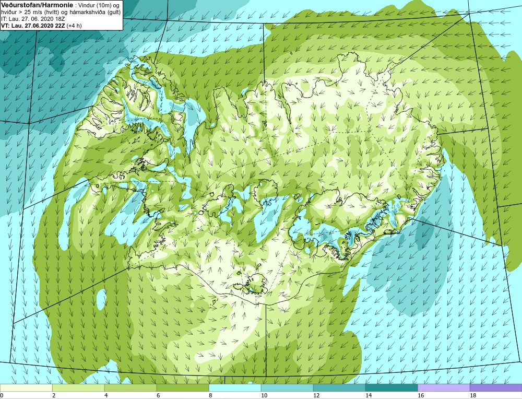Click the legend scale label '12'
The image size is (522, 399).
pos(317,395)
